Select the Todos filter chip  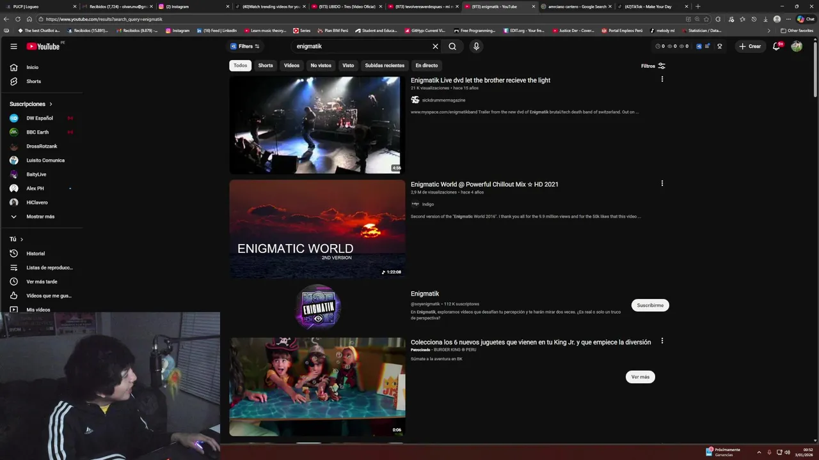click(240, 65)
